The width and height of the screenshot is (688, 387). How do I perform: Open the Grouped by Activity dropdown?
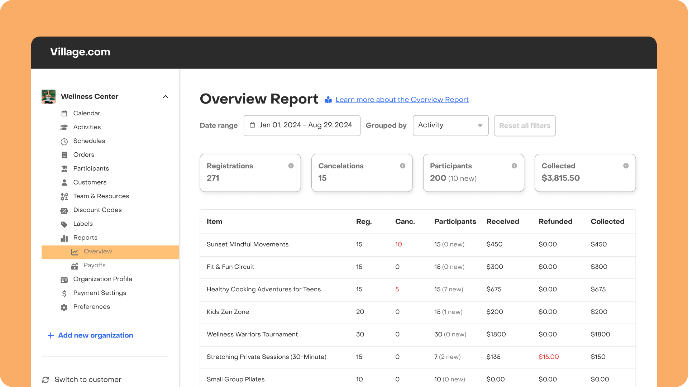pyautogui.click(x=450, y=125)
